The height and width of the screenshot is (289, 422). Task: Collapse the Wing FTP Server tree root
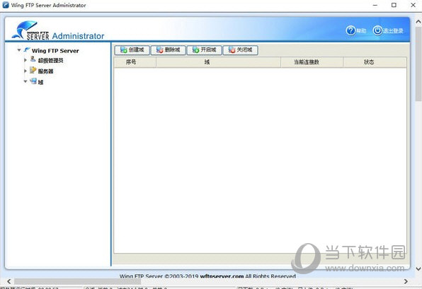pos(19,50)
